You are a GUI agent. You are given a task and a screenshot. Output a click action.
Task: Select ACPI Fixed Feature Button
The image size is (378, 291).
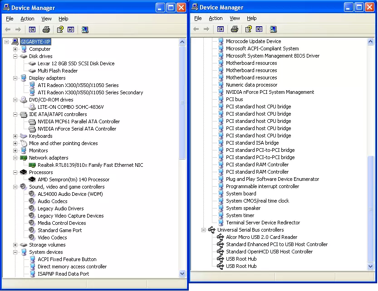point(67,259)
